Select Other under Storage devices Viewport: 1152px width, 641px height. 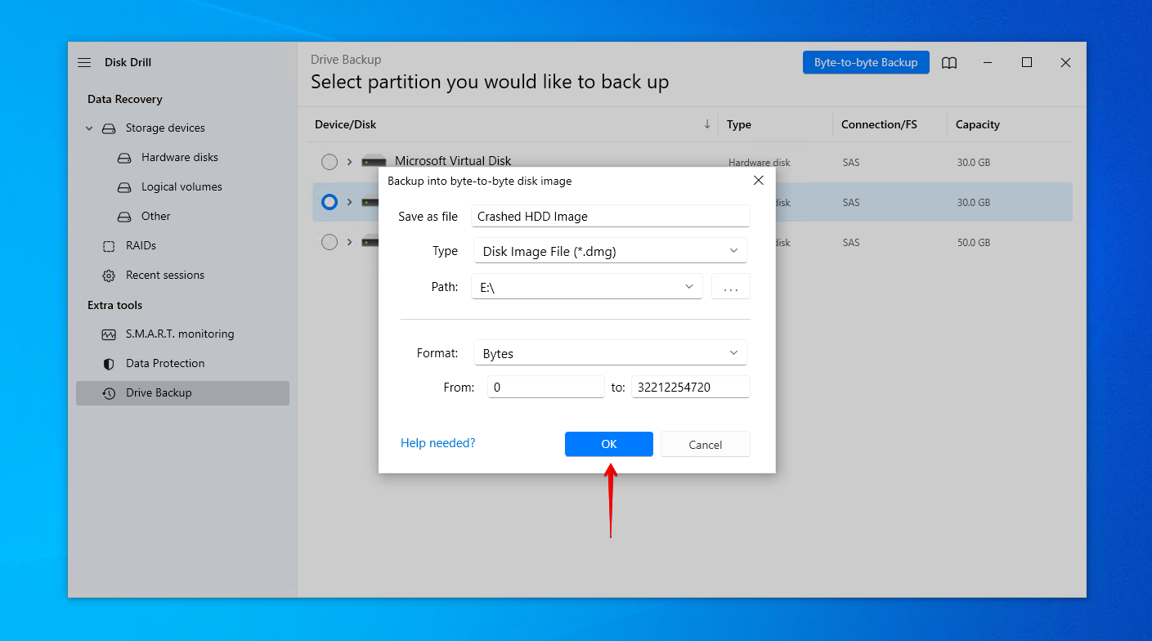coord(124,216)
